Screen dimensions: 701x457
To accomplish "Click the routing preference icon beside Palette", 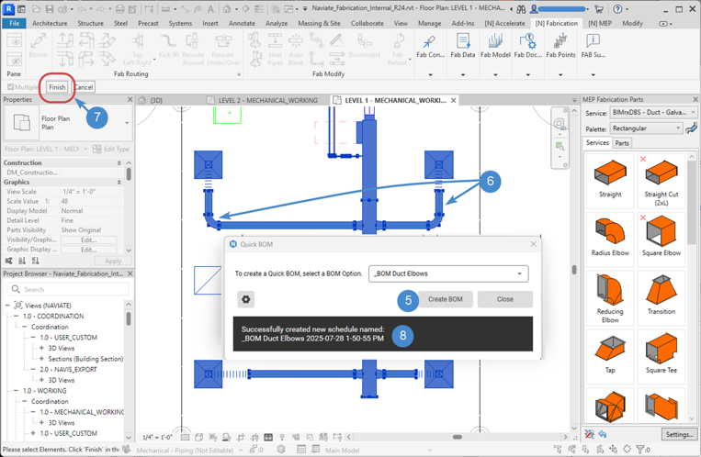I will (x=691, y=128).
